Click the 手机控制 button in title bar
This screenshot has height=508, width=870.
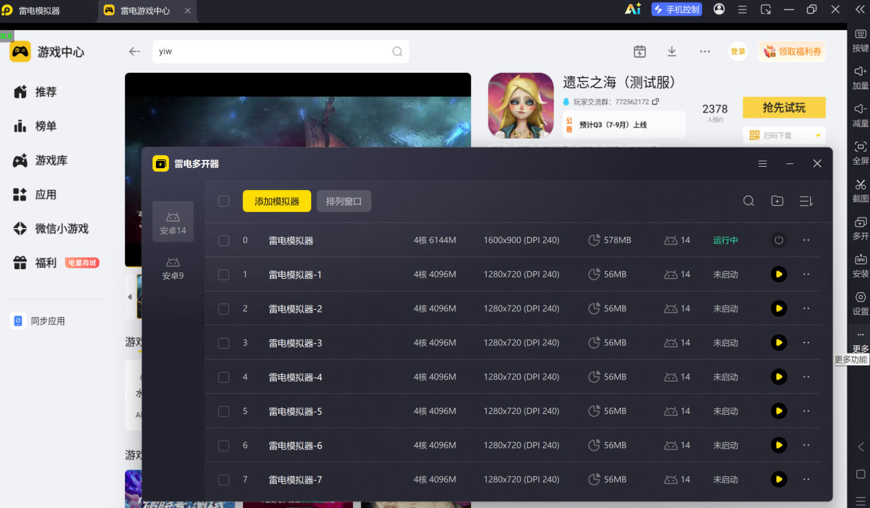click(676, 10)
